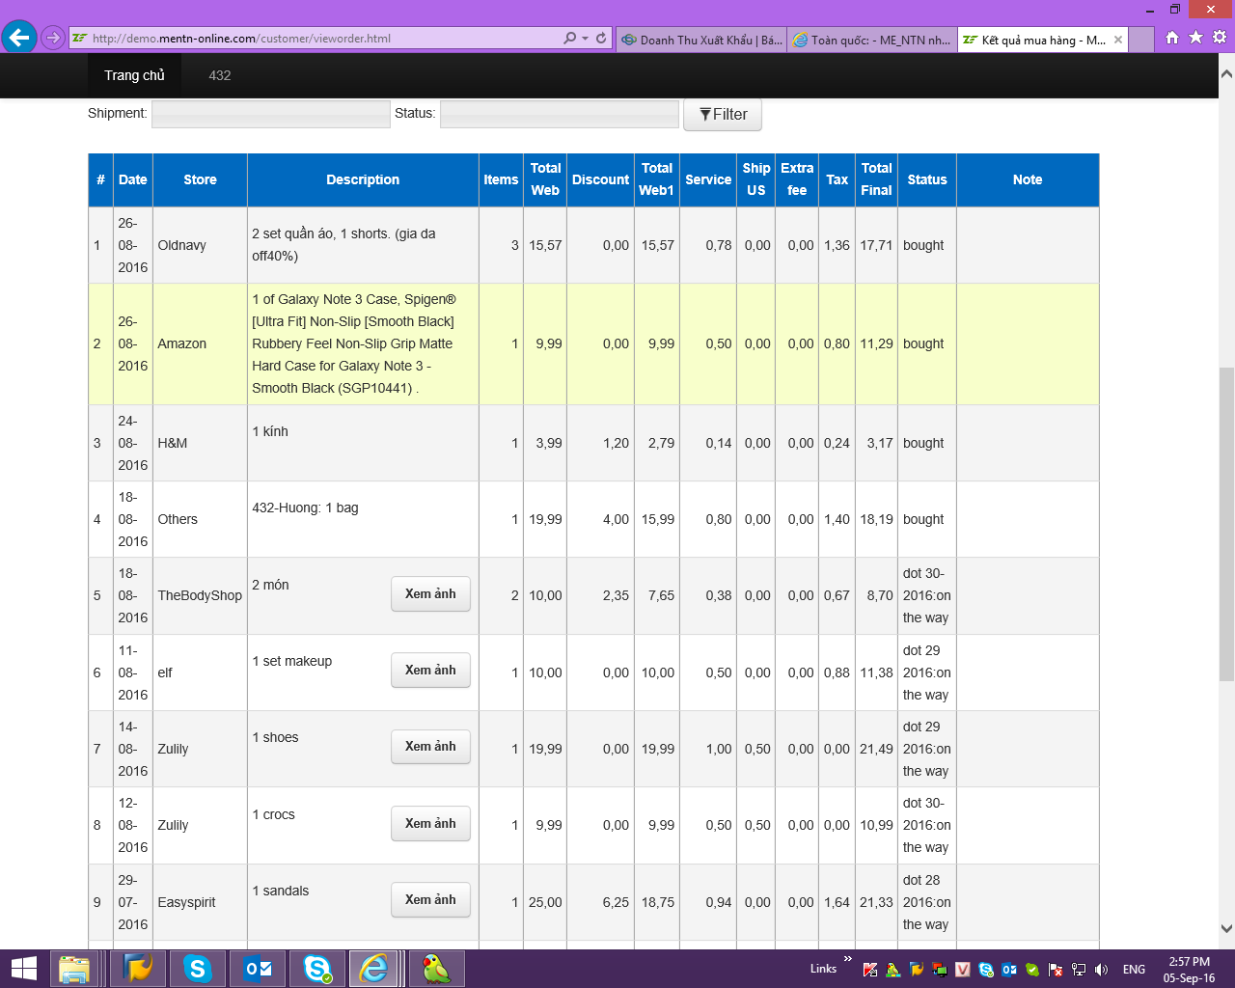Refresh the page with the reload icon
The height and width of the screenshot is (988, 1235).
tap(601, 39)
